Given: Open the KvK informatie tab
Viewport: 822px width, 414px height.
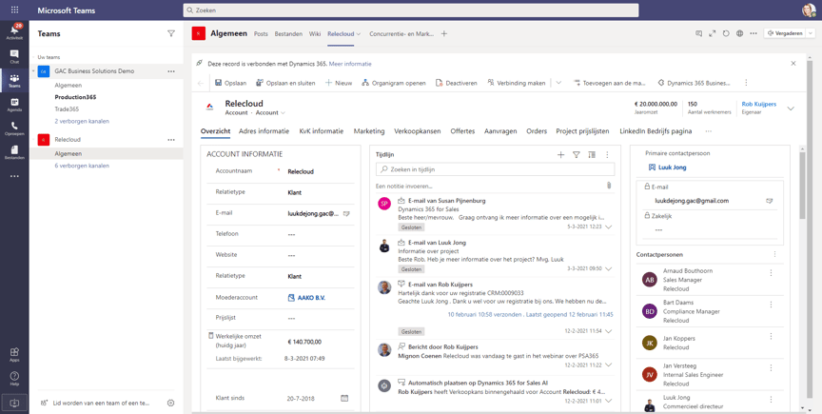Looking at the screenshot, I should coord(322,131).
